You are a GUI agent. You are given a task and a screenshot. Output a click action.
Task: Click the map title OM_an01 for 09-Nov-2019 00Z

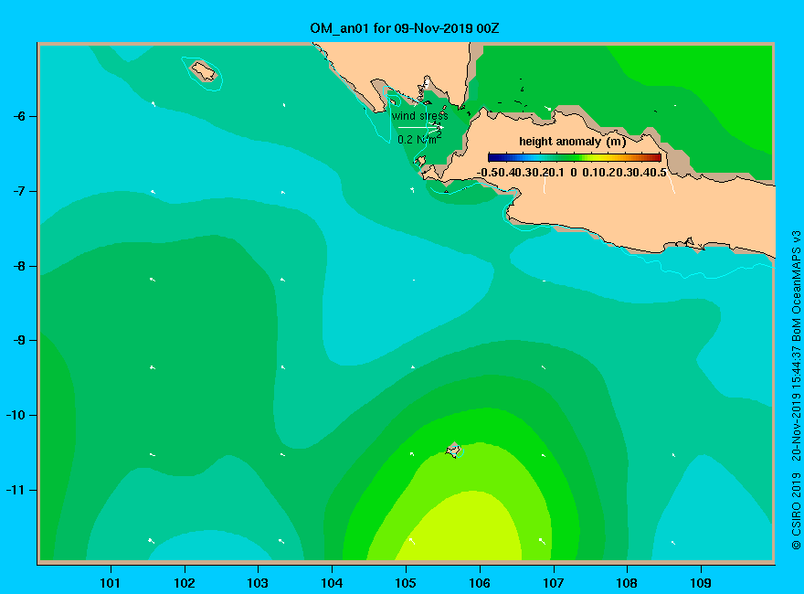click(404, 28)
